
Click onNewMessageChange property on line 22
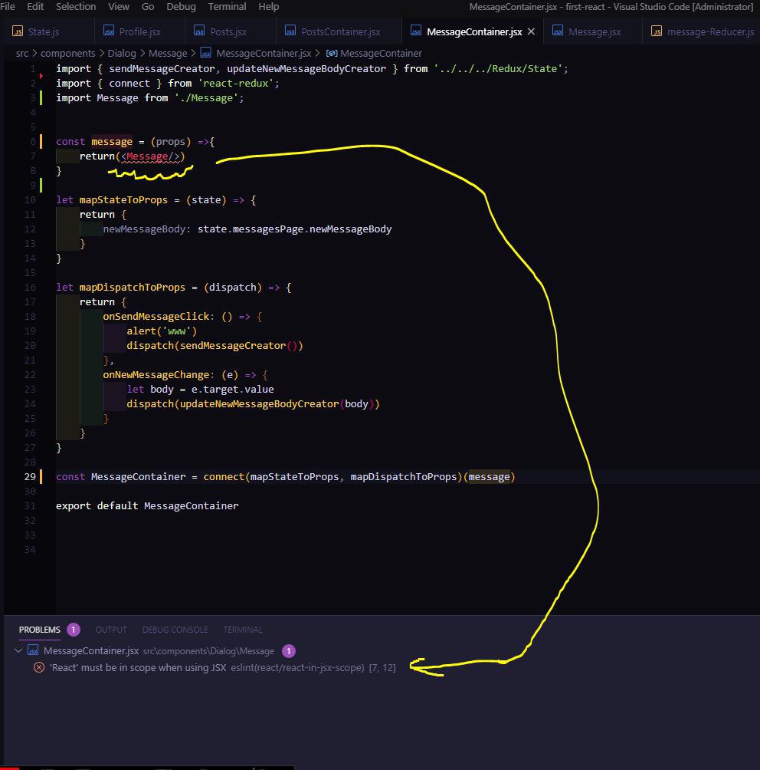click(x=156, y=375)
